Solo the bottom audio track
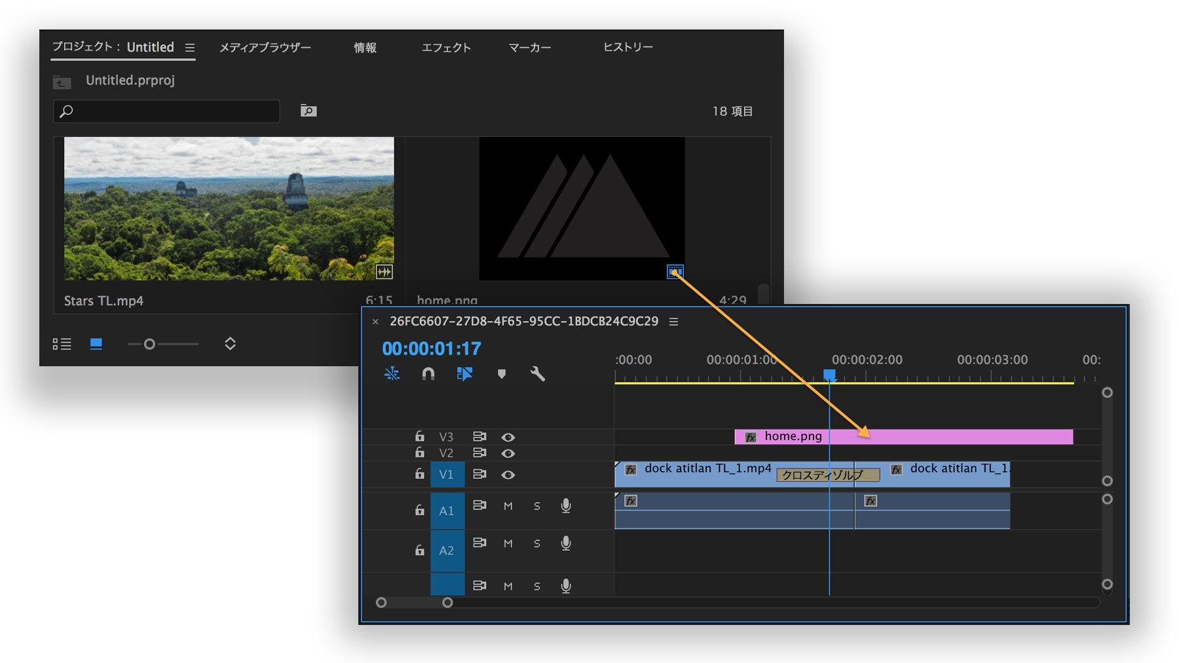The height and width of the screenshot is (663, 1179). click(x=537, y=586)
